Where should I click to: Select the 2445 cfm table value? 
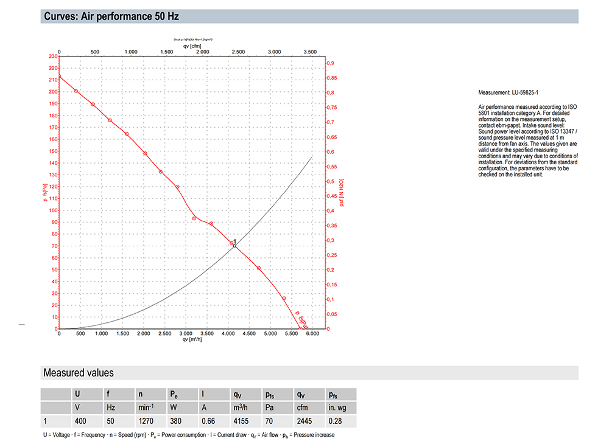click(x=304, y=421)
